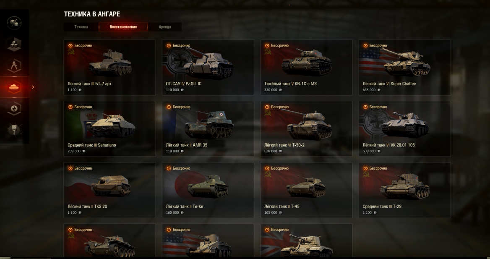This screenshot has height=259, width=490.
Task: Open the paintbrush customization sidebar icon
Action: coord(14,130)
